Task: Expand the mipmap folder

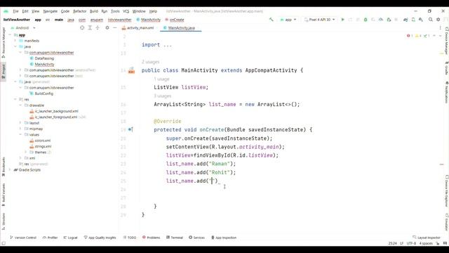Action: point(20,129)
